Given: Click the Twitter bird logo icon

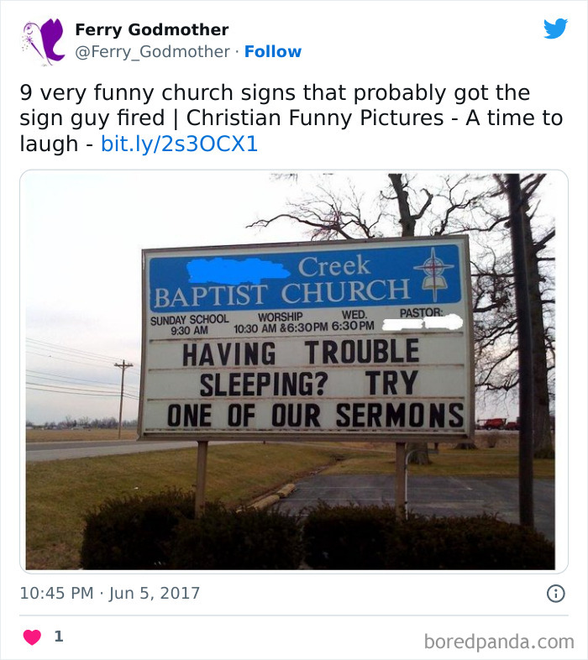Looking at the screenshot, I should [x=555, y=29].
